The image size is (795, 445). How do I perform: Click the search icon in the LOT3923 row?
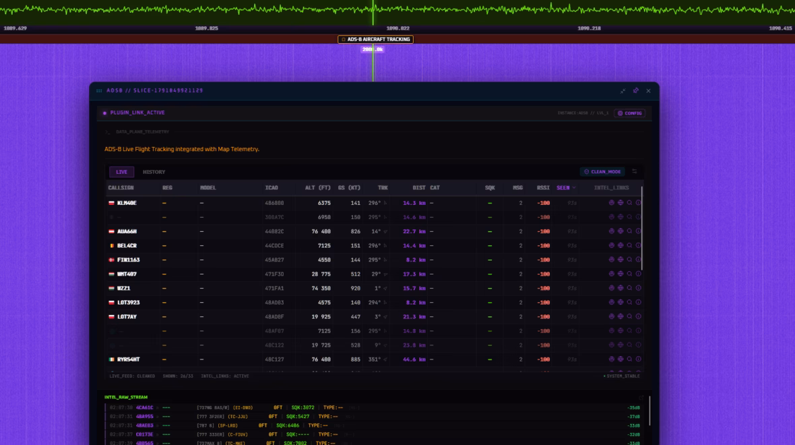point(630,303)
